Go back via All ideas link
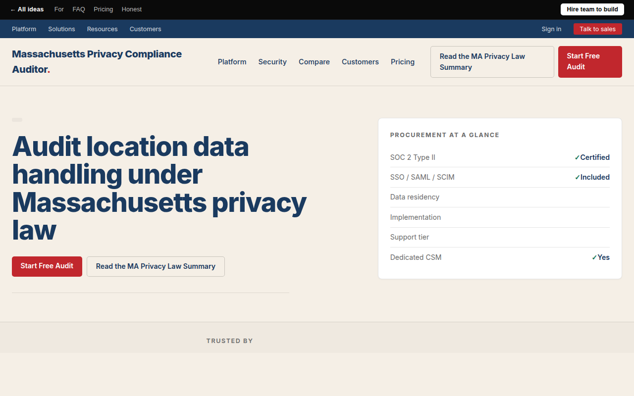634x396 pixels. tap(27, 9)
